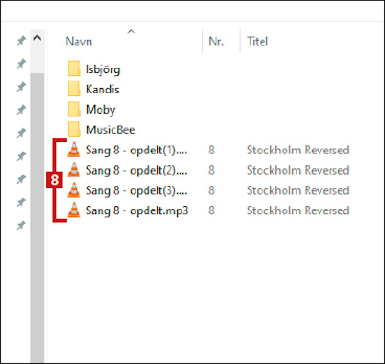Select the Moby folder name
Viewport: 385px width, 364px height.
(x=101, y=110)
